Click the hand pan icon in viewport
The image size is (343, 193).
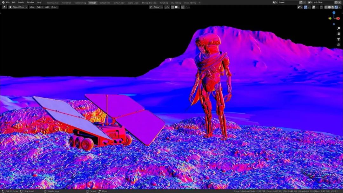point(339,34)
